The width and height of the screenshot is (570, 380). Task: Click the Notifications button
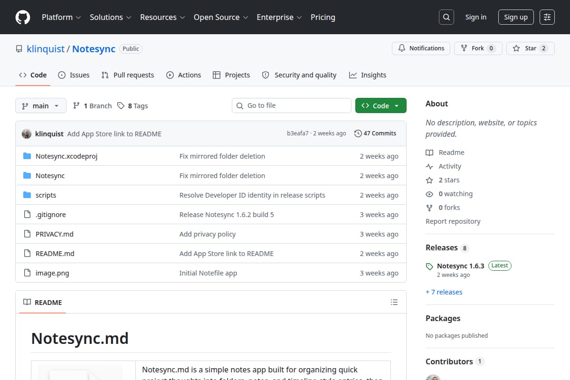[x=421, y=48]
